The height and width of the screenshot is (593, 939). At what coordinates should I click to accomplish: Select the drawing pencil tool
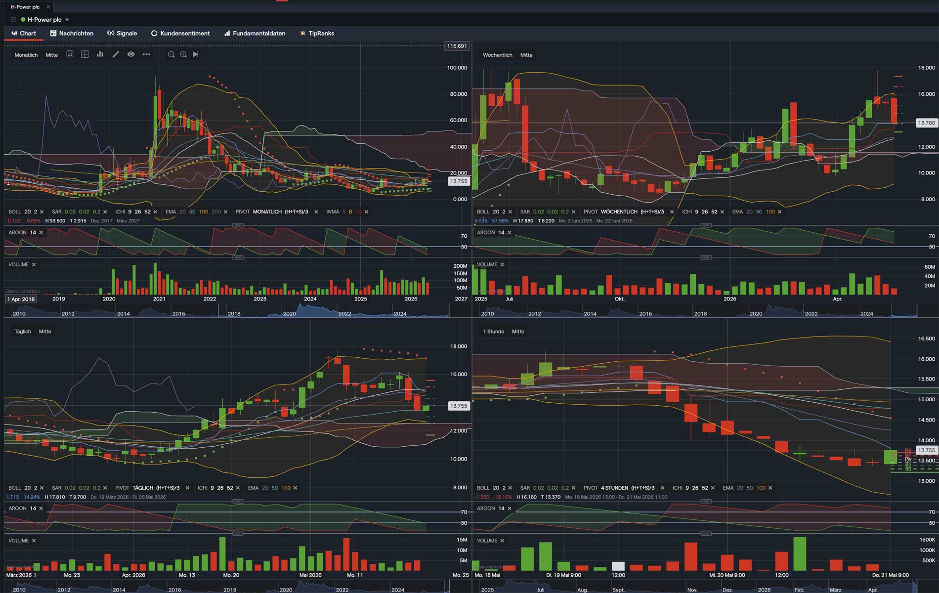click(116, 54)
